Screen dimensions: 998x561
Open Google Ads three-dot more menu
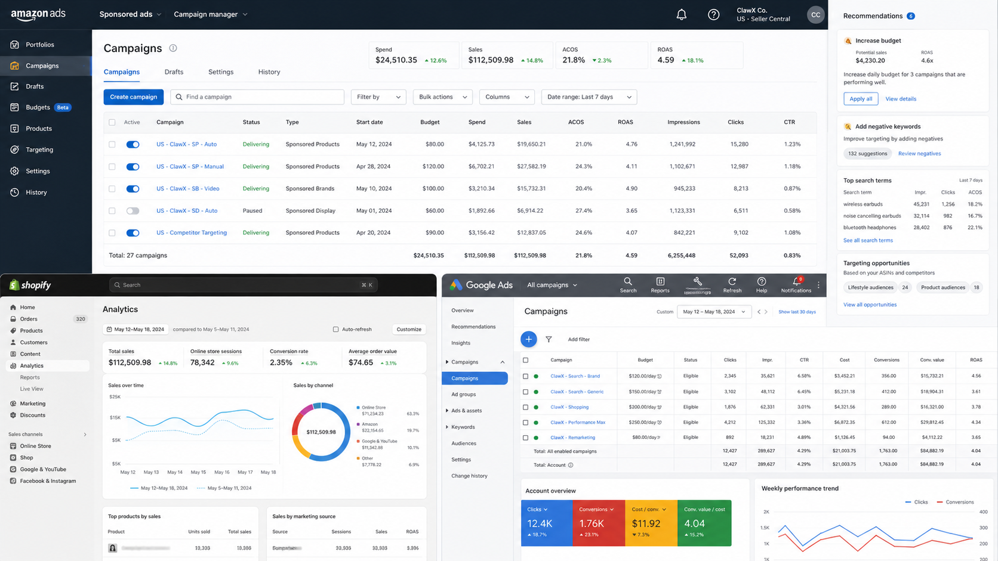[818, 285]
